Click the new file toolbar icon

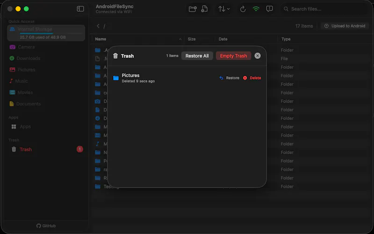pos(204,9)
